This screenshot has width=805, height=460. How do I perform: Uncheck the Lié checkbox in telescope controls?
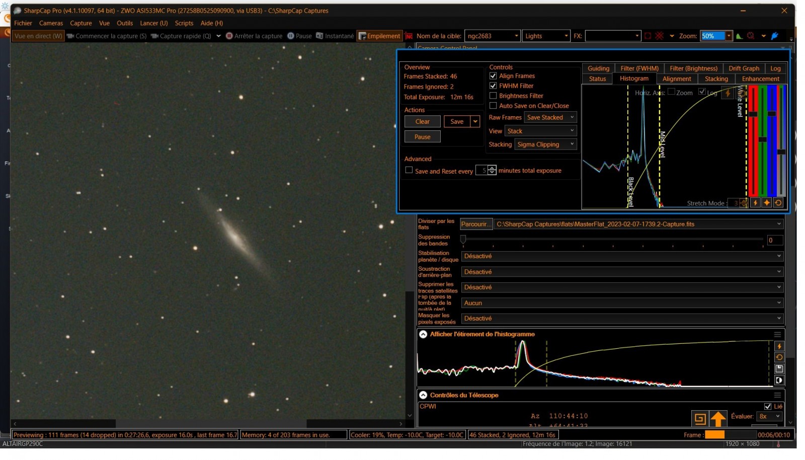768,406
